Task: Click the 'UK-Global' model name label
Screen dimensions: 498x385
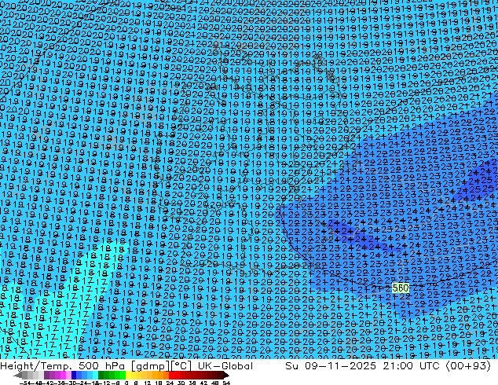Action: [x=225, y=366]
